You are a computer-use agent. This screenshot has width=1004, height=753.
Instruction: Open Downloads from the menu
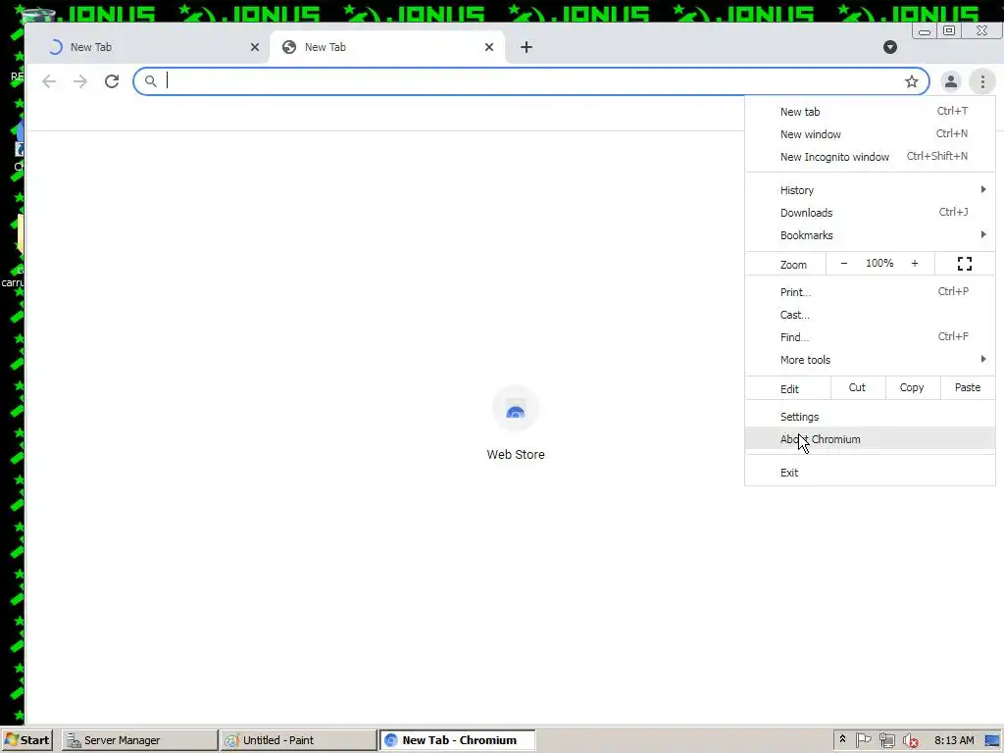871,213
